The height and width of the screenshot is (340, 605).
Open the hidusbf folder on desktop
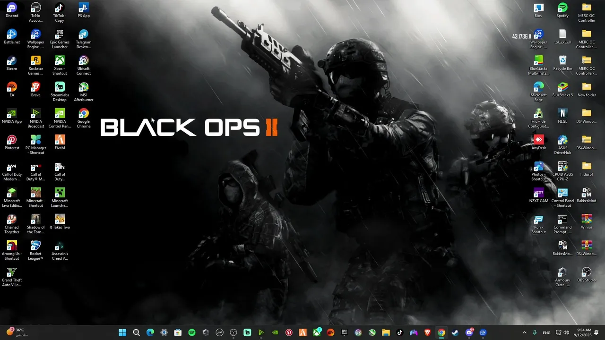pos(587,169)
